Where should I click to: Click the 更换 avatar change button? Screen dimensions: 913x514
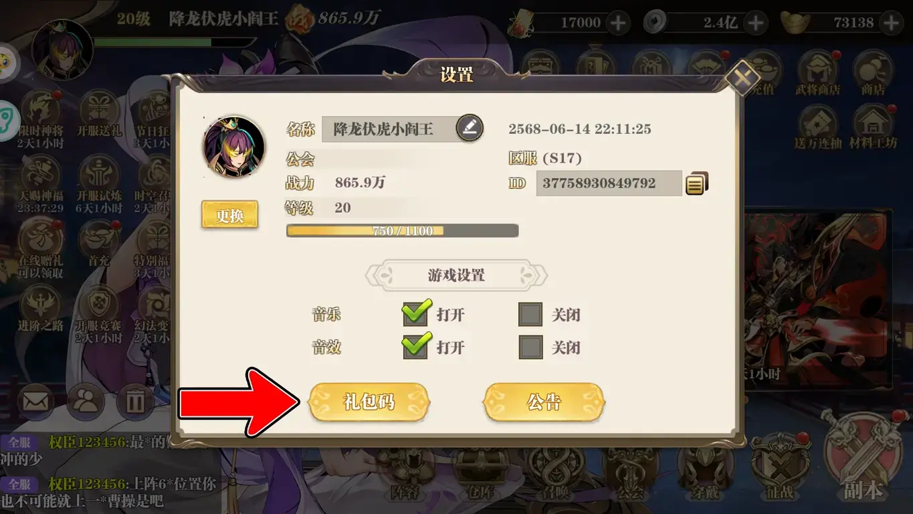click(229, 215)
